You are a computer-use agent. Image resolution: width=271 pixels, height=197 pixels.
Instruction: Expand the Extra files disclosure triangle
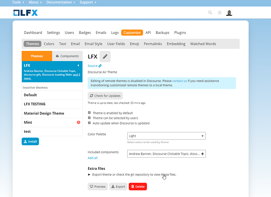[x=89, y=175]
